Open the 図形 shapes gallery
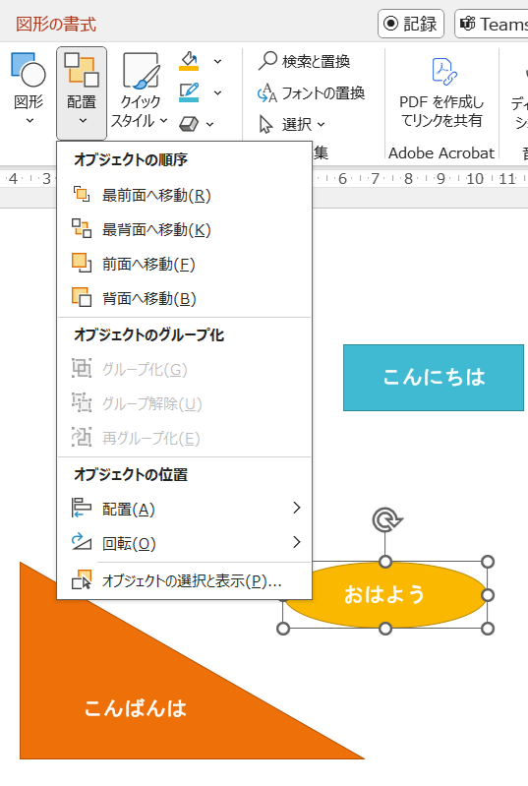 coord(29,89)
